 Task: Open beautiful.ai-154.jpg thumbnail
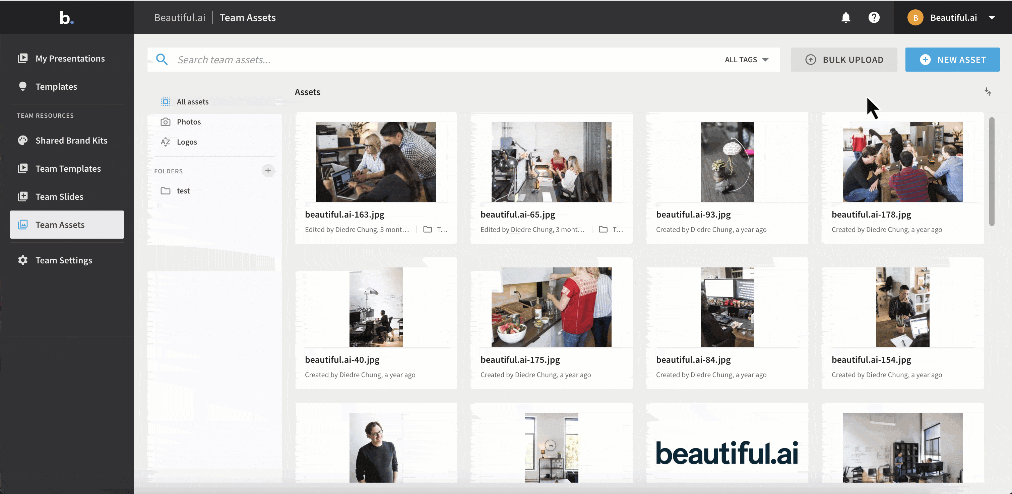[x=903, y=307]
